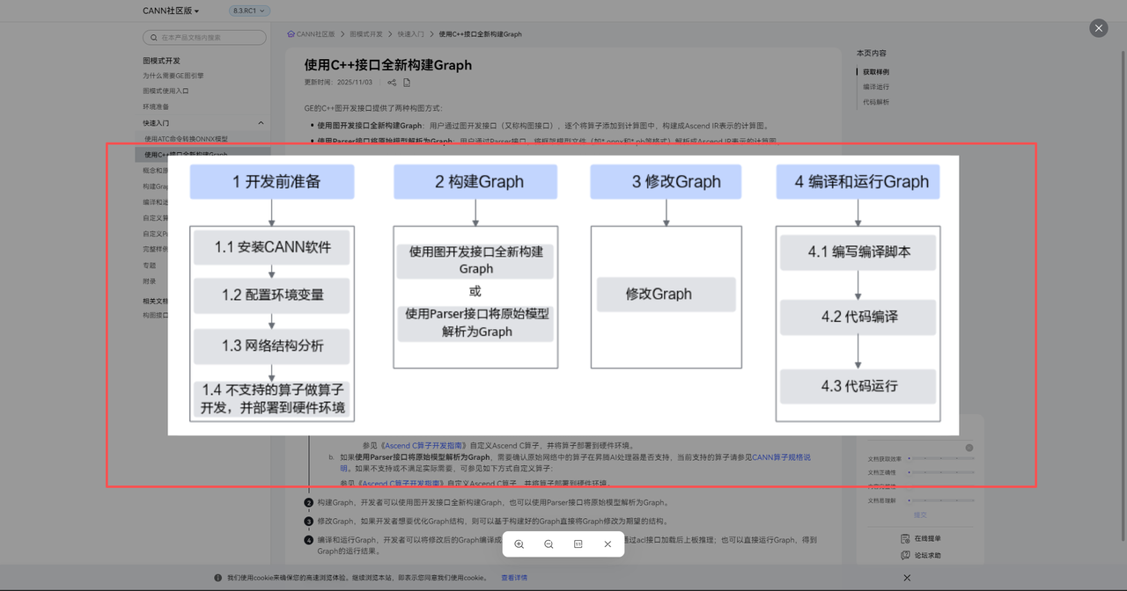1127x591 pixels.
Task: Dismiss the feedback panel with its small X icon
Action: [969, 448]
